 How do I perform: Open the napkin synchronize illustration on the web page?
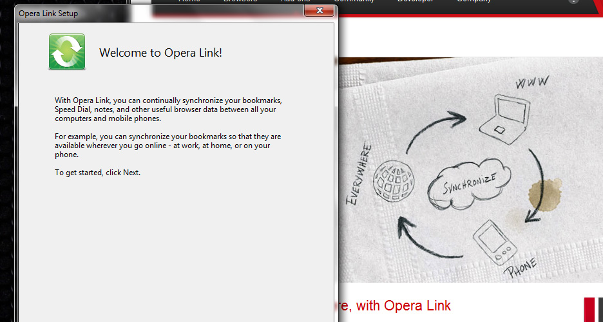pyautogui.click(x=470, y=170)
